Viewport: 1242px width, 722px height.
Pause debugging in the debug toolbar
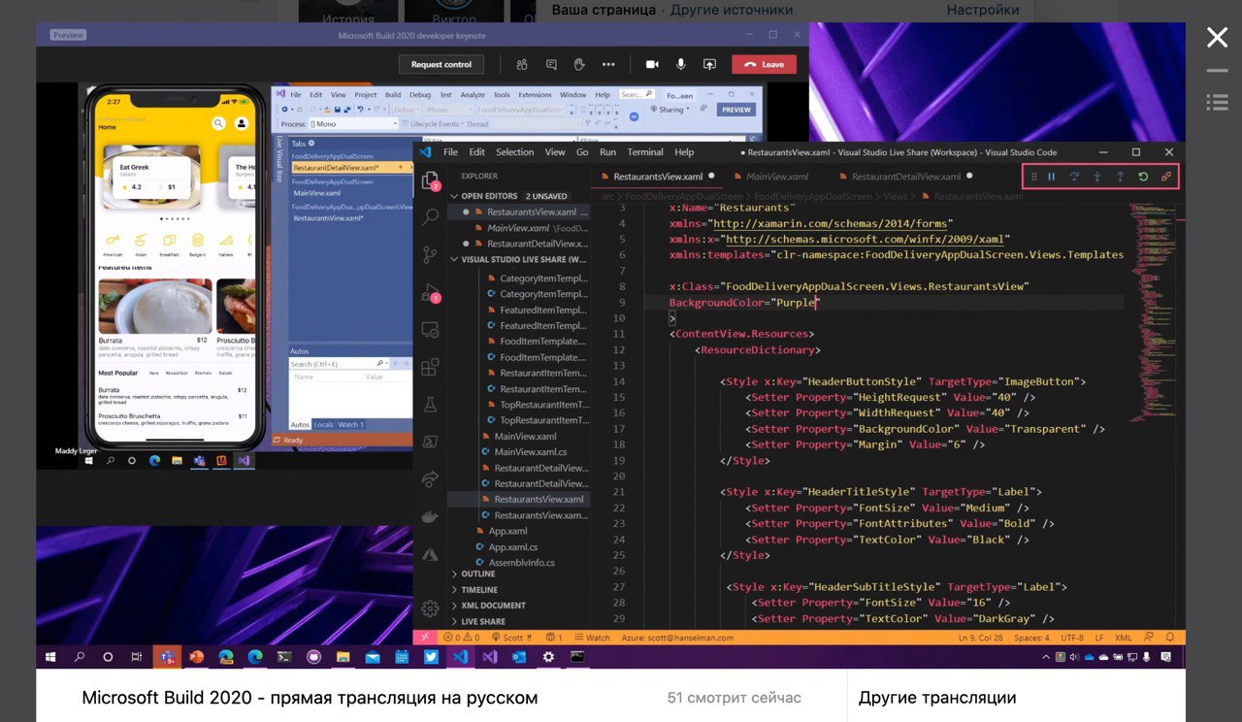tap(1051, 177)
